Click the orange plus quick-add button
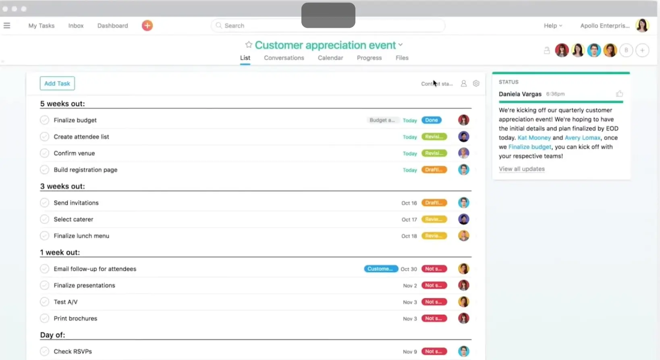This screenshot has height=360, width=660. pos(147,25)
